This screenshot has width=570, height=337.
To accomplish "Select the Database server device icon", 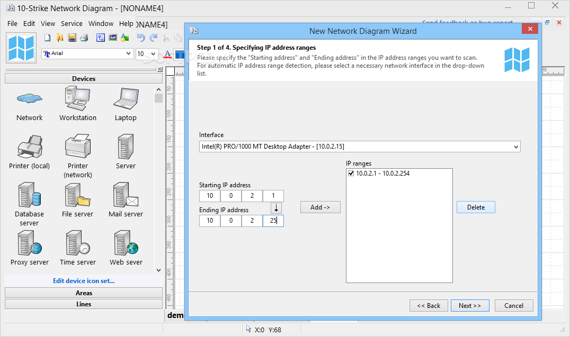I will [x=30, y=195].
